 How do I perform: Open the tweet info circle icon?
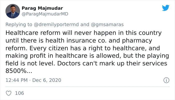click(x=166, y=80)
